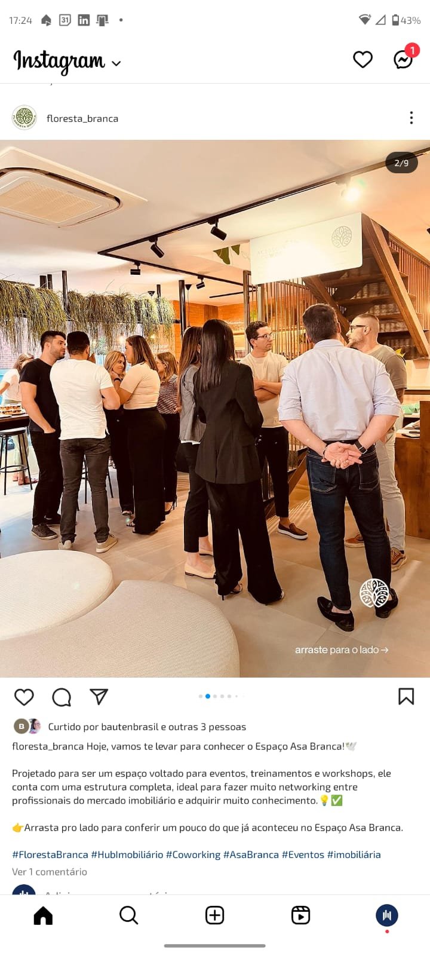Tap Floresta Branca watermark logo on photo
Screen dimensions: 430x956
(x=374, y=593)
